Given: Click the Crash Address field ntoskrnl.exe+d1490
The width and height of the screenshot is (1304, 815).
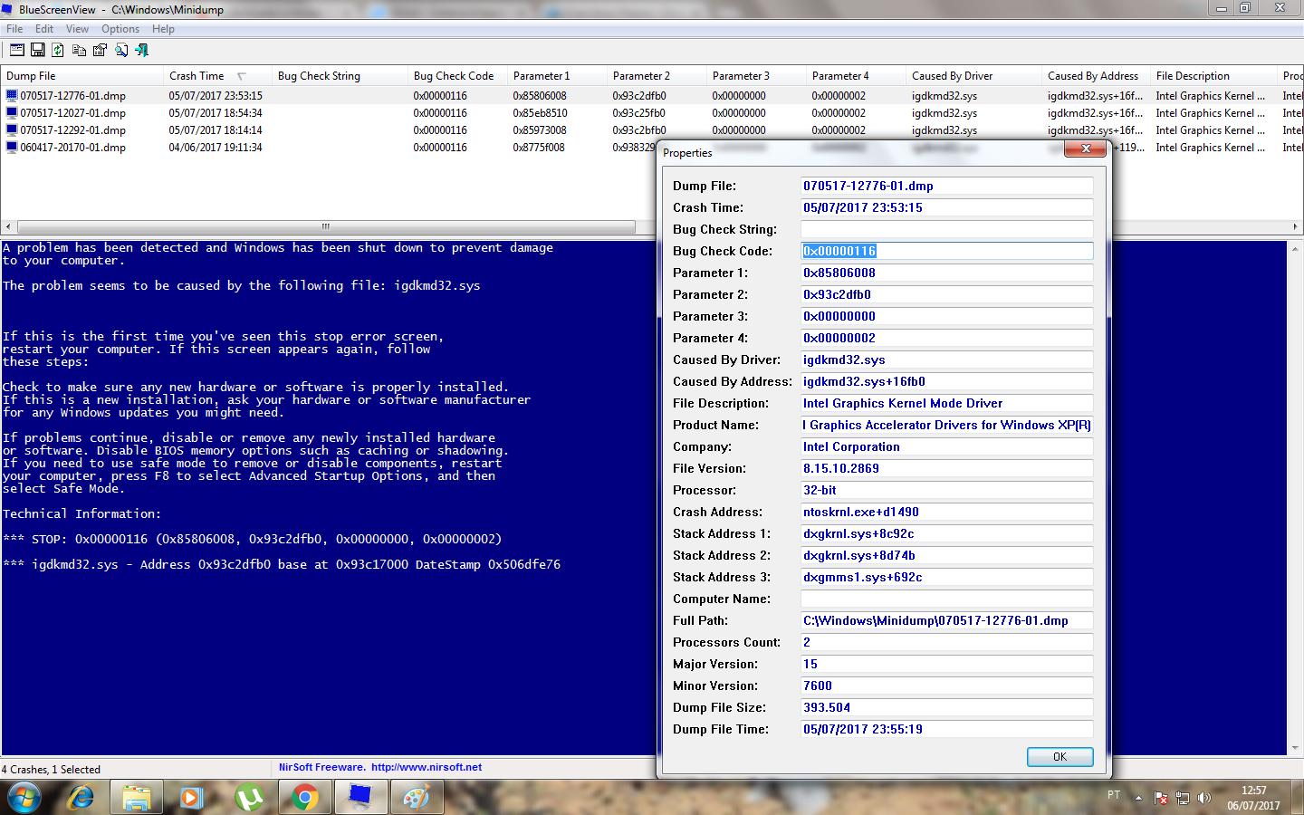Looking at the screenshot, I should (946, 512).
